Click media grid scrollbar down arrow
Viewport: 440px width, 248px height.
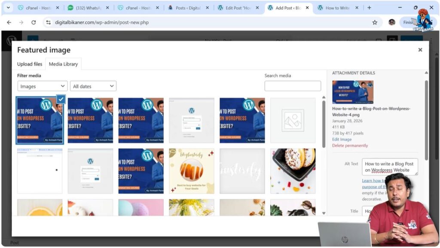[x=324, y=213]
